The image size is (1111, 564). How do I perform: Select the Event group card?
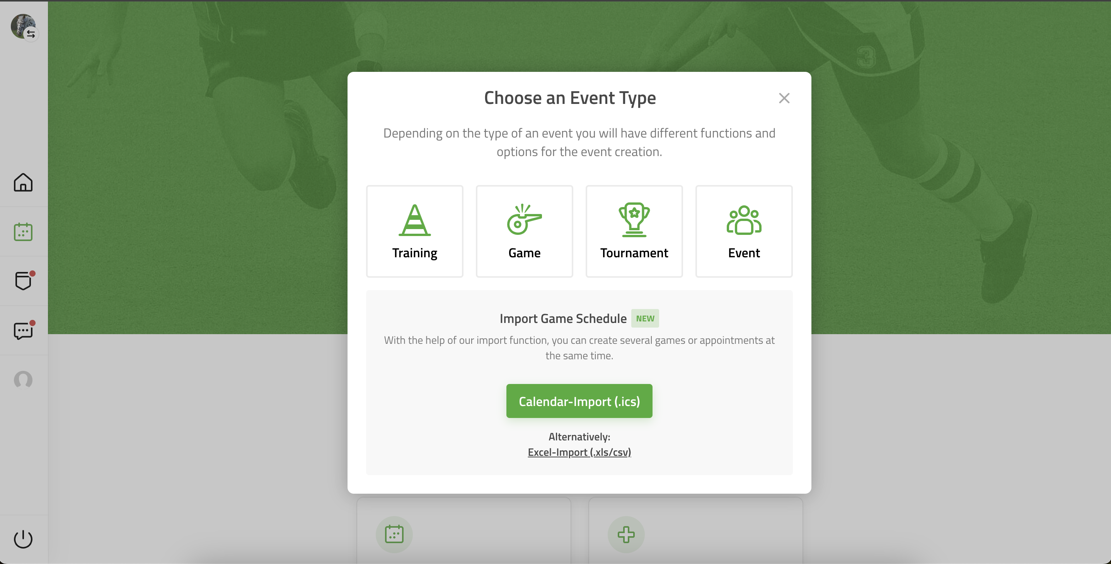point(744,231)
